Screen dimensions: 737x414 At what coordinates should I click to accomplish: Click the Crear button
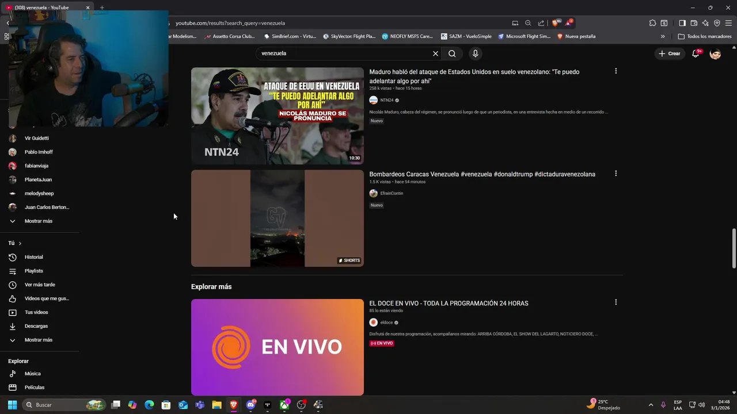[x=669, y=53]
